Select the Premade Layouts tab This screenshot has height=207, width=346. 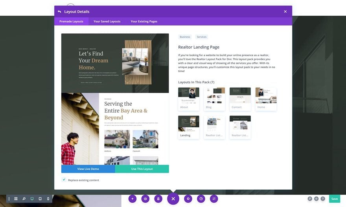pyautogui.click(x=71, y=21)
